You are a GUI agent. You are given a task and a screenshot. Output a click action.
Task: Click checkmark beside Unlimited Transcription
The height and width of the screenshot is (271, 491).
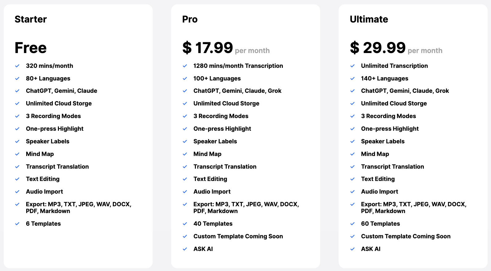click(x=353, y=66)
